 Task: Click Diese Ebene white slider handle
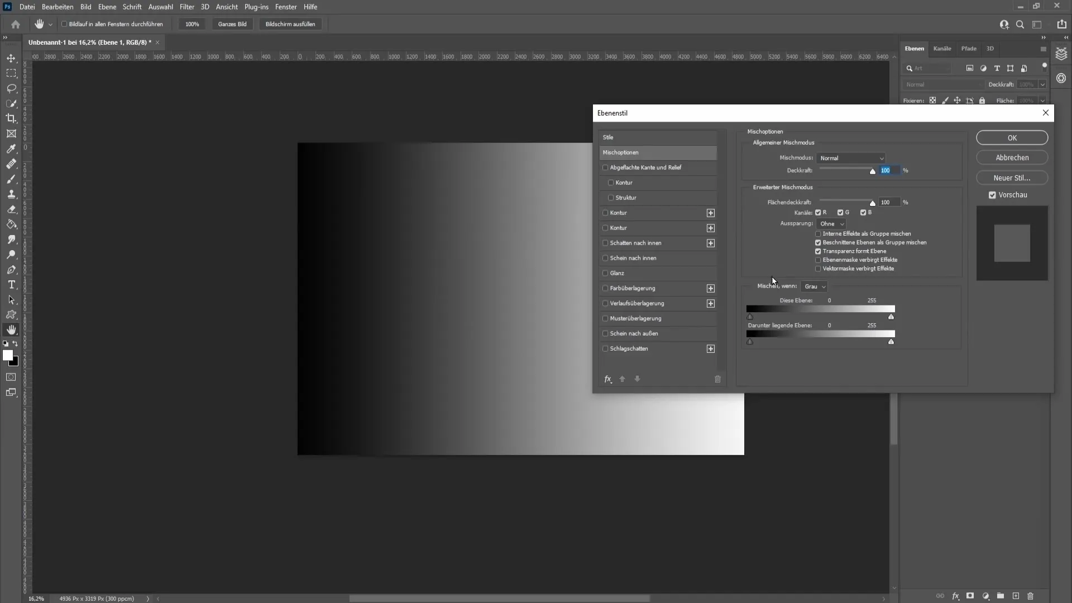click(x=891, y=317)
